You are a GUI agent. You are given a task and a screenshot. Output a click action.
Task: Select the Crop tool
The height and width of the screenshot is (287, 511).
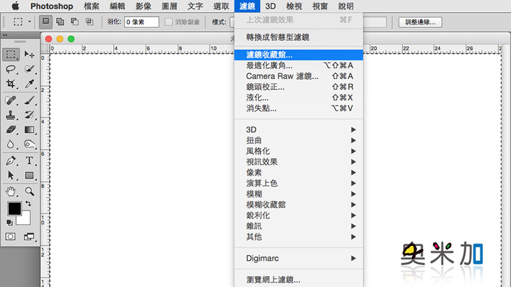11,84
